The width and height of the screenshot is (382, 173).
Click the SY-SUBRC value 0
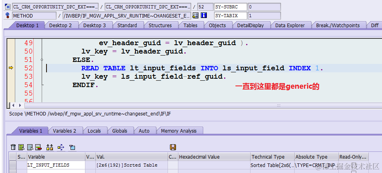point(264,7)
